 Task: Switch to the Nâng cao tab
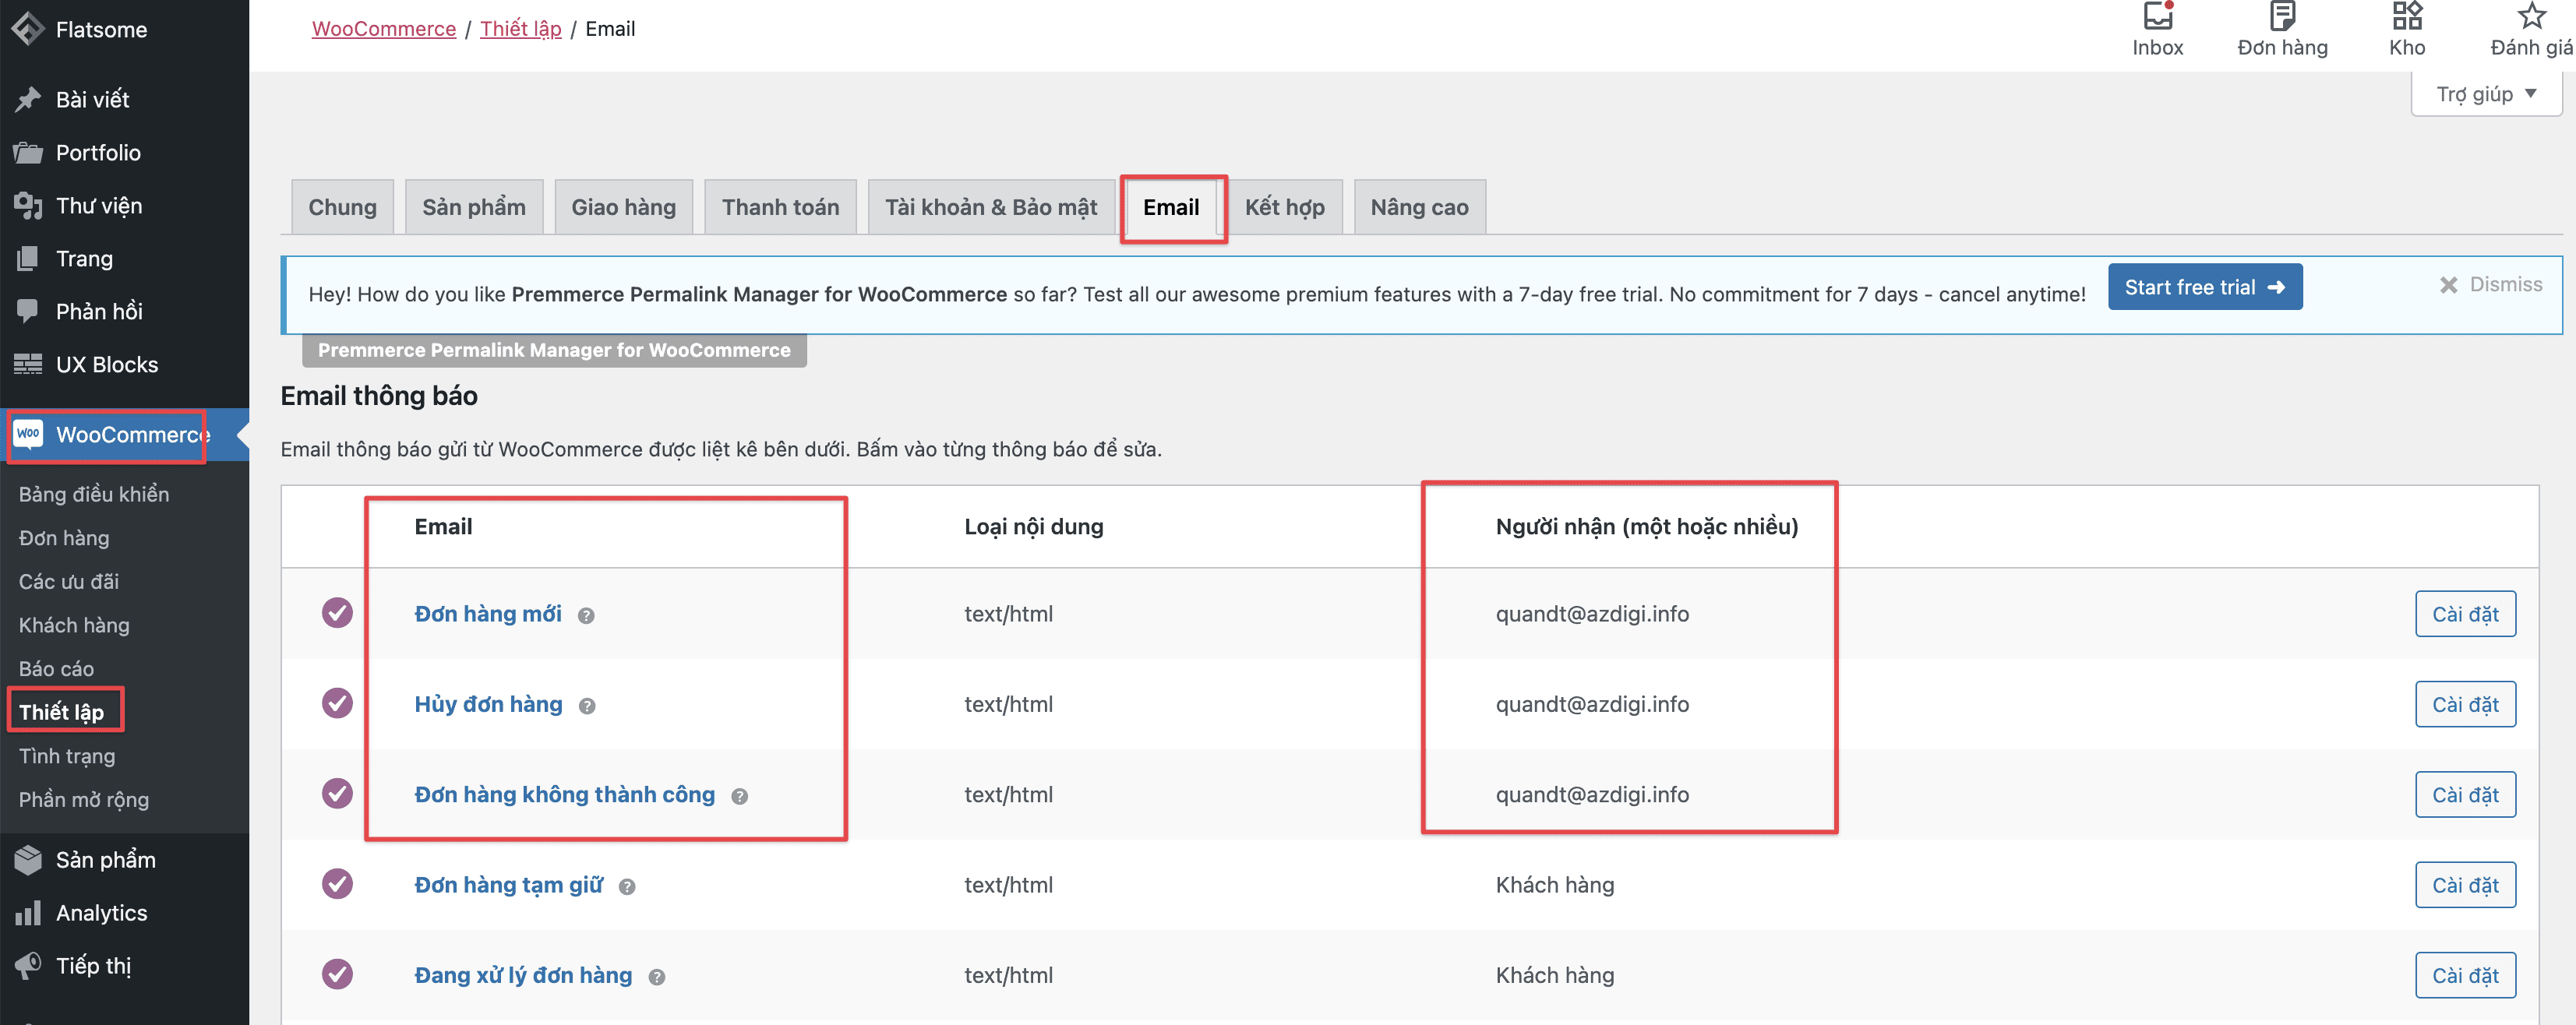(1419, 207)
